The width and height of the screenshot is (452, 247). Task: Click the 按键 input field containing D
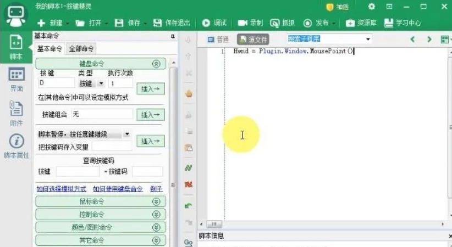[x=56, y=83]
